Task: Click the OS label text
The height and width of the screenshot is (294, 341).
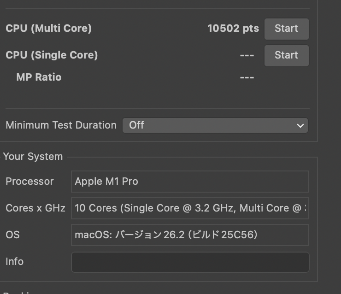Action: pyautogui.click(x=12, y=235)
